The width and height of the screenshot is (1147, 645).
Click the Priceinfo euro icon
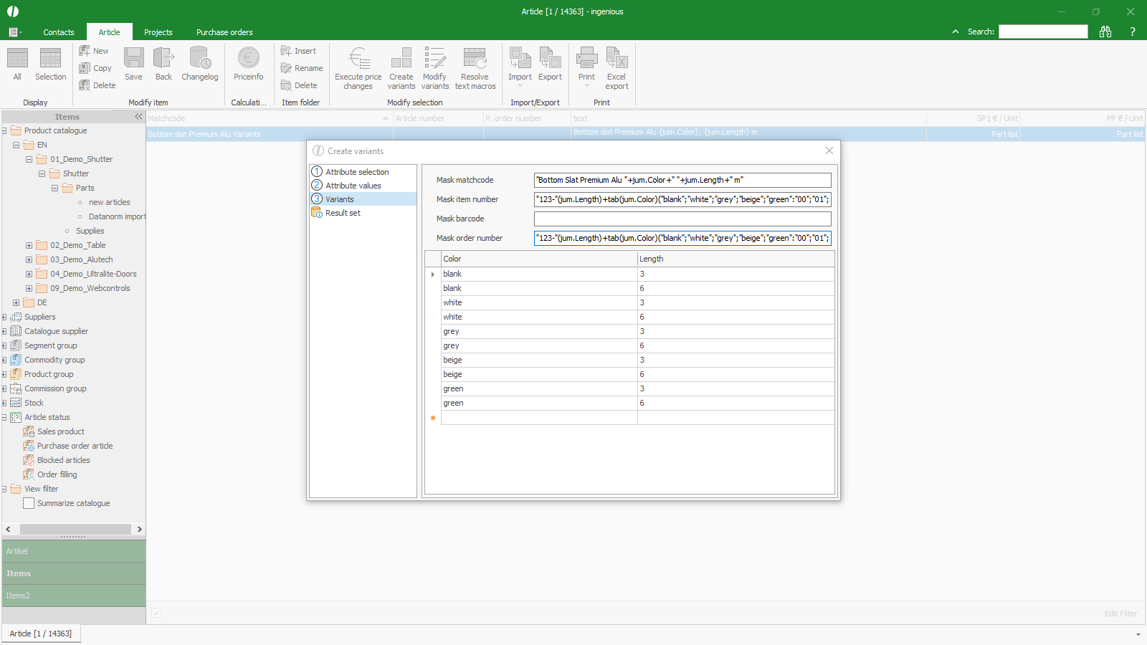[x=248, y=59]
